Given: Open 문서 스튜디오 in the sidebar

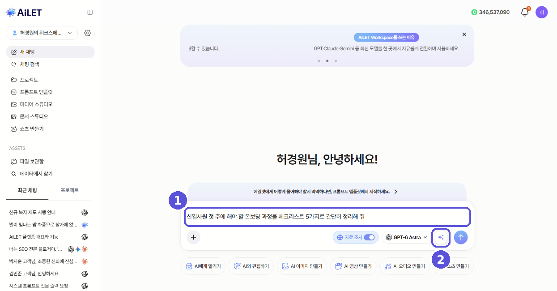Looking at the screenshot, I should click(50, 116).
